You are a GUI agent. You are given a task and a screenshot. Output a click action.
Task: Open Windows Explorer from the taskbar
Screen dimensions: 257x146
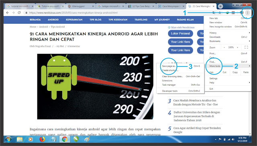tap(20, 140)
